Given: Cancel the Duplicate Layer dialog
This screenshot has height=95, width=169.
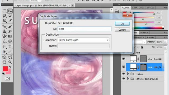Looking at the screenshot, I should coord(122,30).
